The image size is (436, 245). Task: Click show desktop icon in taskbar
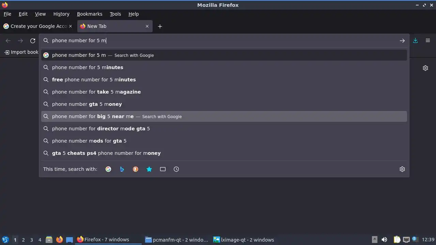coord(69,240)
